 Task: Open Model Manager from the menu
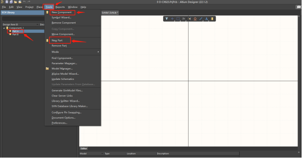click(x=62, y=69)
